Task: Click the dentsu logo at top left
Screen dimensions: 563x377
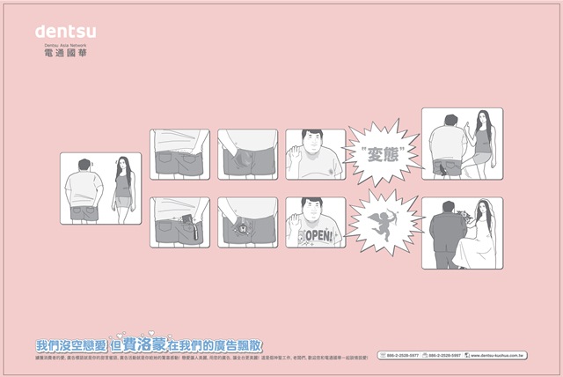Action: 66,32
